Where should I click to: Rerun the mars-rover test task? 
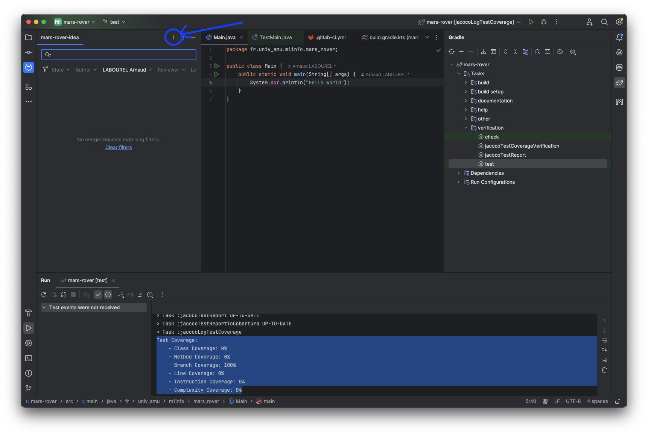44,295
